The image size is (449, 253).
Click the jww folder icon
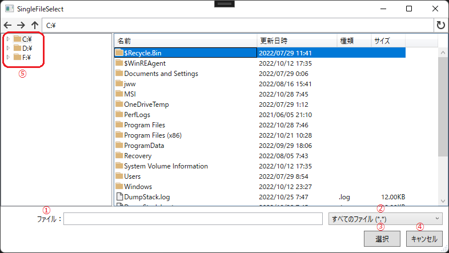[119, 83]
